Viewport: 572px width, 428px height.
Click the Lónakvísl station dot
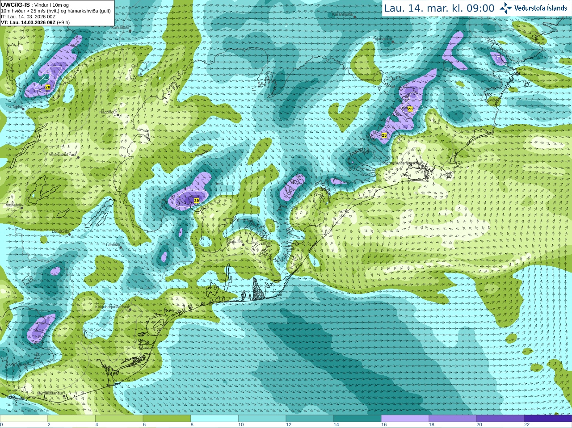pyautogui.click(x=70, y=234)
